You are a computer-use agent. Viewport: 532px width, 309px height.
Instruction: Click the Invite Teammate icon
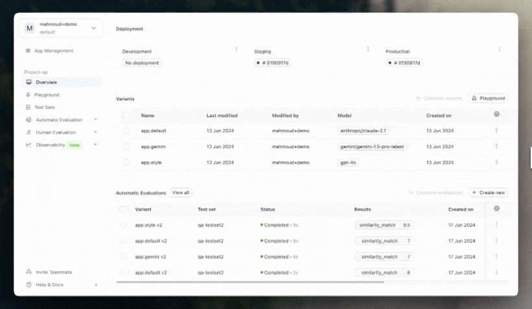29,272
